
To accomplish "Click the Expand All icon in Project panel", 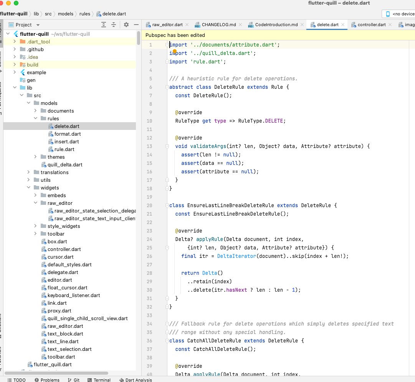I will 104,25.
